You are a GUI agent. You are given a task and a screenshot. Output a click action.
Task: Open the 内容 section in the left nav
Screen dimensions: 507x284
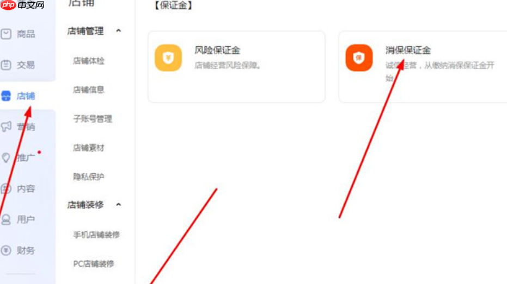18,188
